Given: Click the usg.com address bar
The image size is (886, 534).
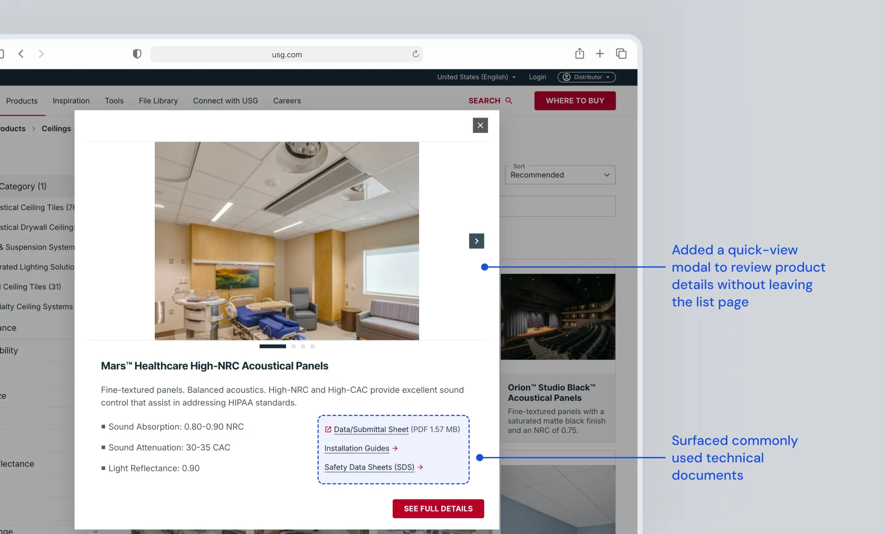Looking at the screenshot, I should pyautogui.click(x=286, y=54).
